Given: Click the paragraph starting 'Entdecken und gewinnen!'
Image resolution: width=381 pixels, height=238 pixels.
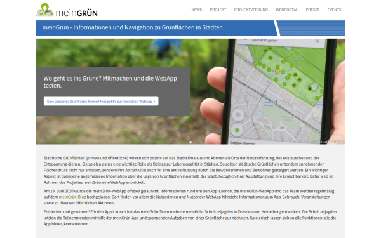Looking at the screenshot, I should click(190, 218).
